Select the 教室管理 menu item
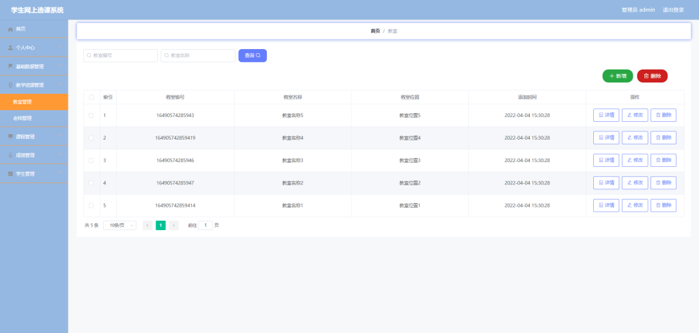699x333 pixels. pyautogui.click(x=34, y=102)
